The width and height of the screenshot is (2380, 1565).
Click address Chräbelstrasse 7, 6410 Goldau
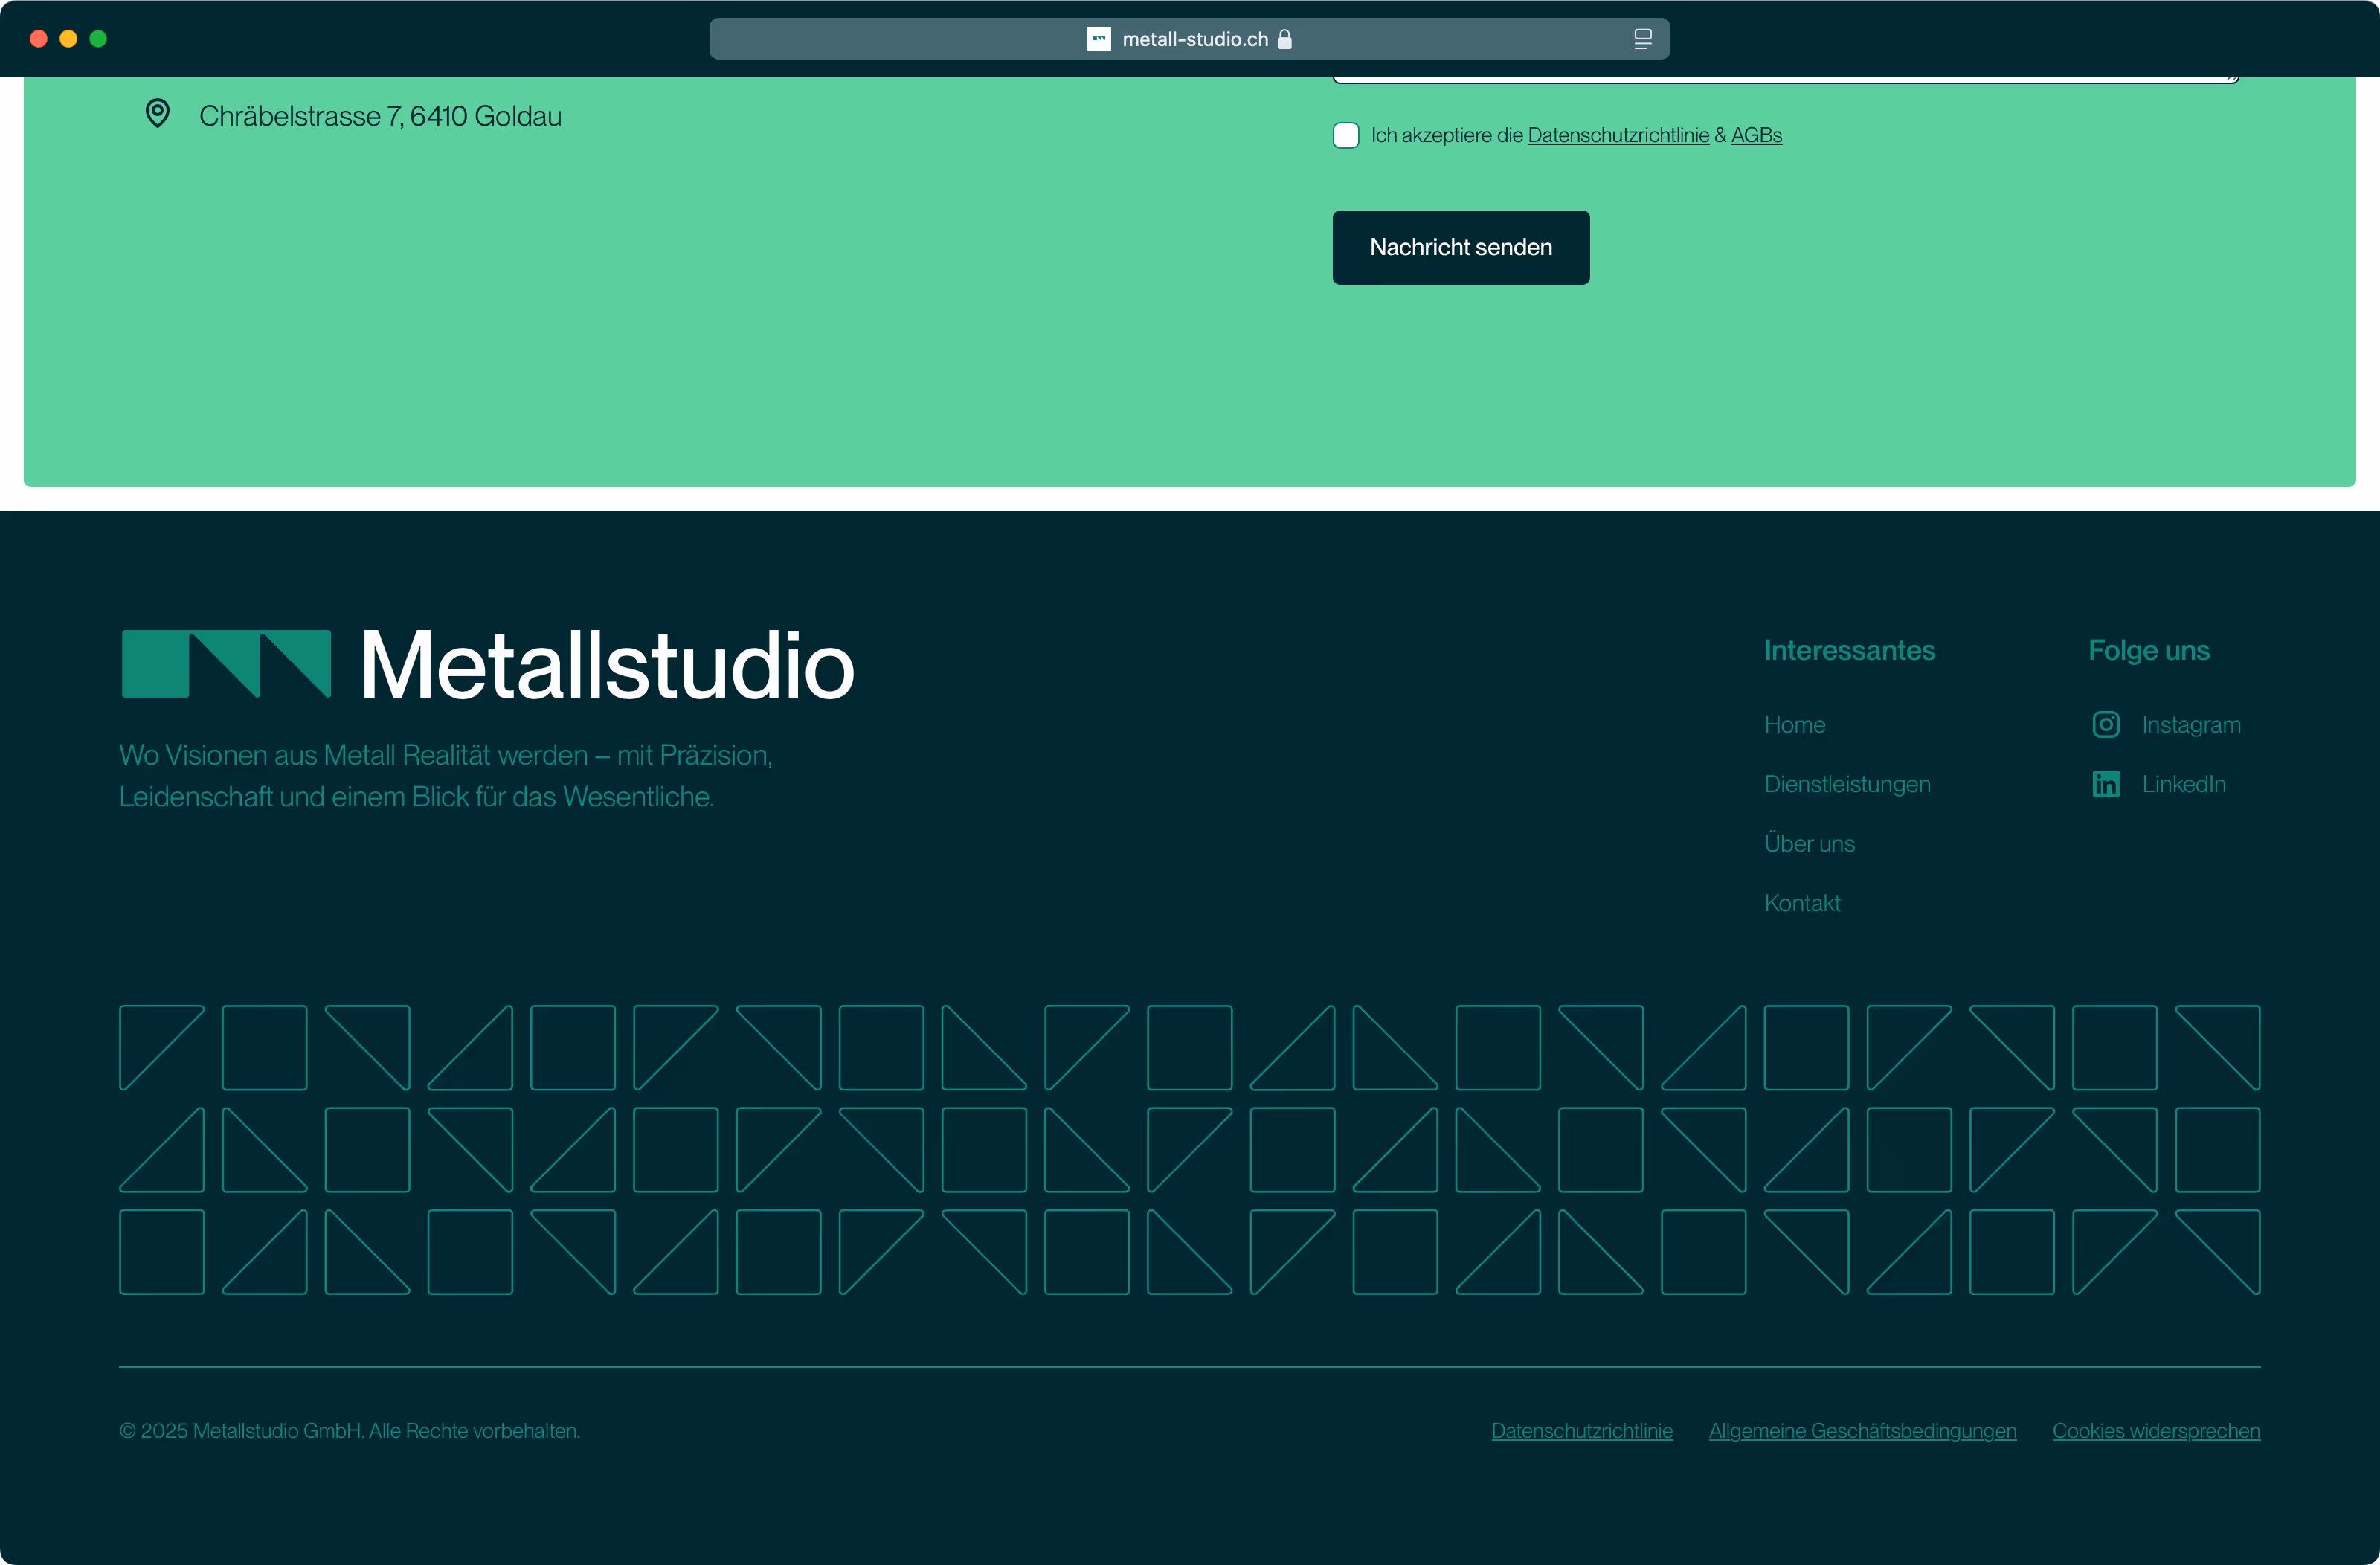[380, 116]
